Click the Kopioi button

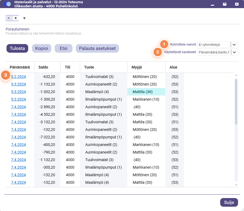41,48
